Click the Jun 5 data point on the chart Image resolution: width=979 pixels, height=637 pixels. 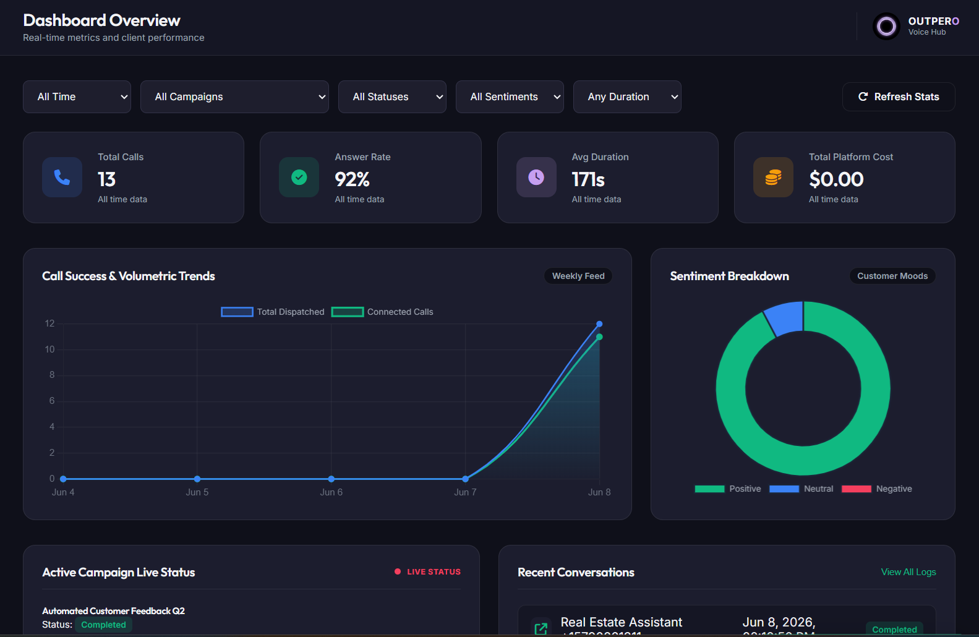pyautogui.click(x=197, y=479)
